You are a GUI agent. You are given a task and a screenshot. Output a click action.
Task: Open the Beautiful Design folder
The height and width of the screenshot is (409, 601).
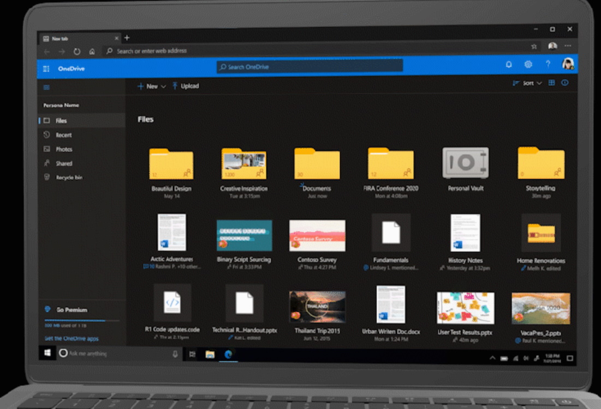[171, 164]
